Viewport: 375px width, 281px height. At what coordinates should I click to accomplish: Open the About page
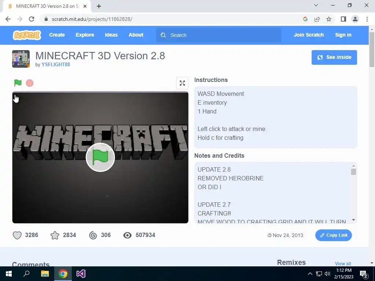pos(136,35)
